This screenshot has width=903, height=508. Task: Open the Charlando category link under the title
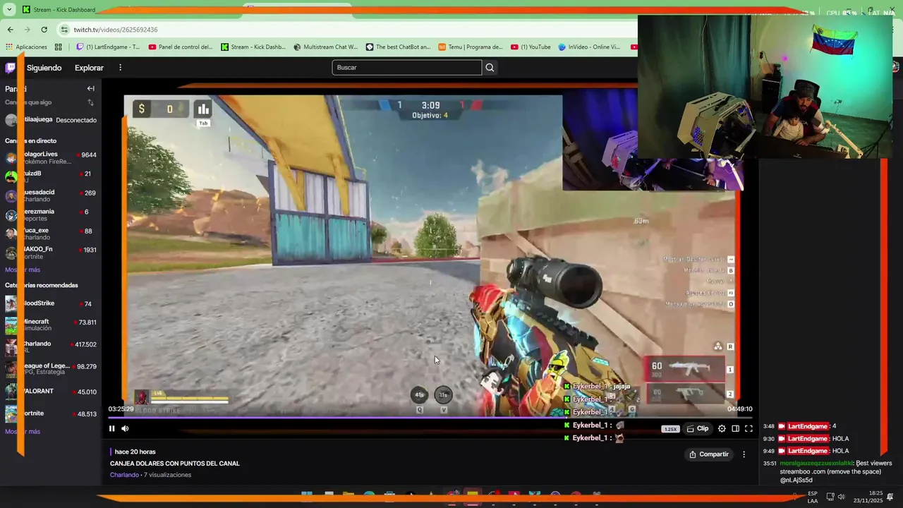(124, 475)
